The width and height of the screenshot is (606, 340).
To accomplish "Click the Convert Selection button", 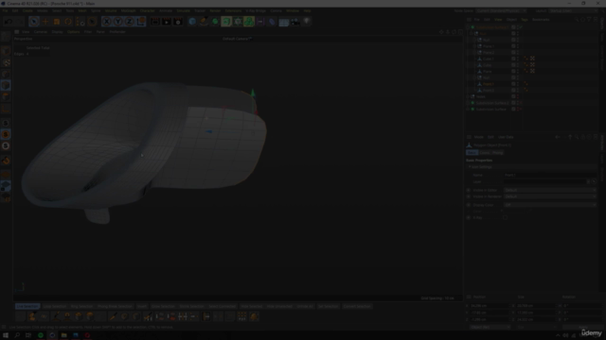I will 357,306.
